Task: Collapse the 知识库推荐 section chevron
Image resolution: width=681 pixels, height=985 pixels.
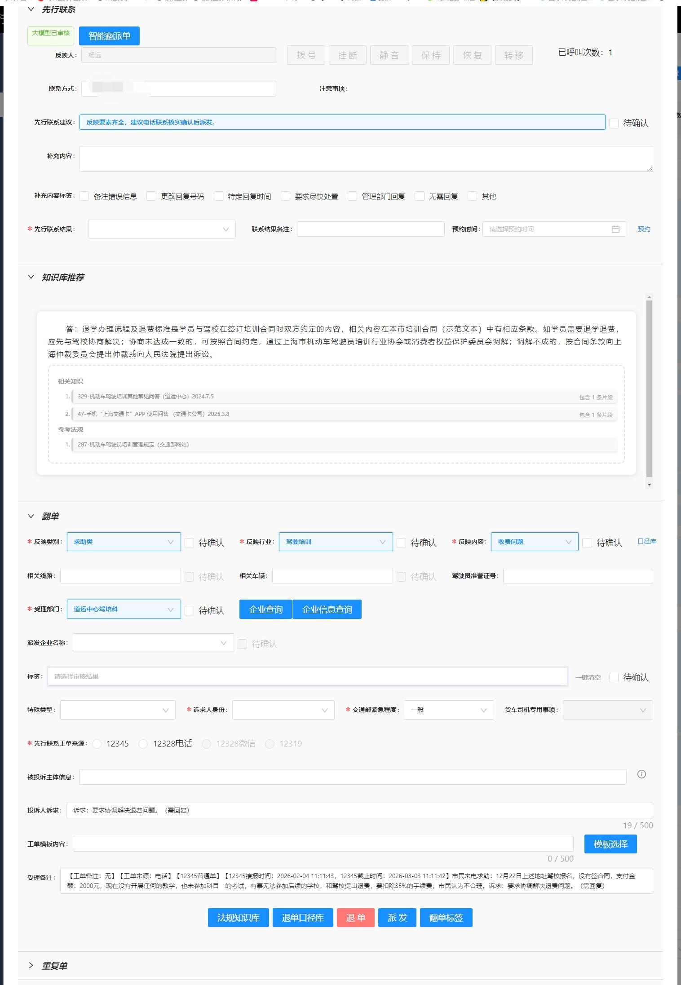Action: pos(31,277)
